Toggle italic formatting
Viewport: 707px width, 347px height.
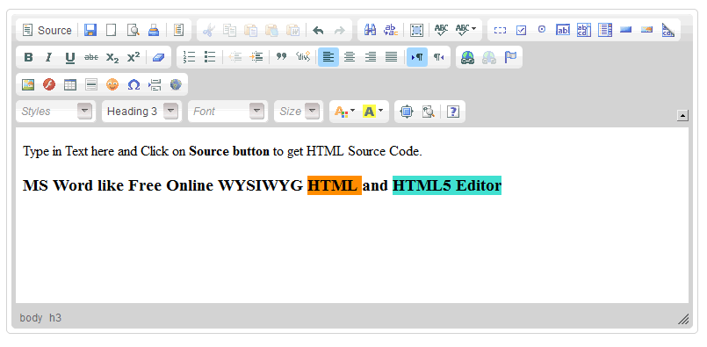click(x=48, y=57)
